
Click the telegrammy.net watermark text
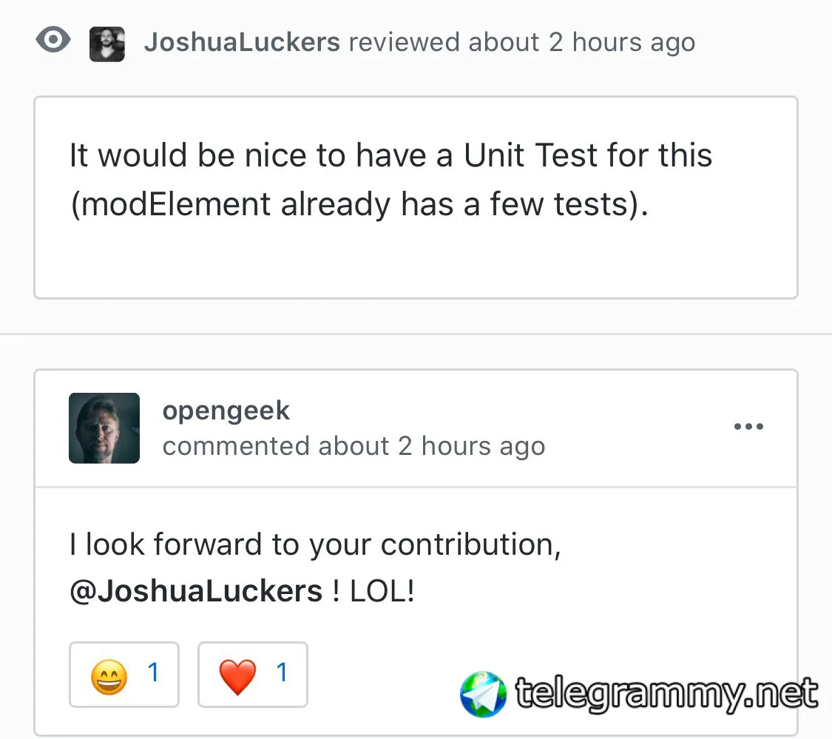pos(666,694)
